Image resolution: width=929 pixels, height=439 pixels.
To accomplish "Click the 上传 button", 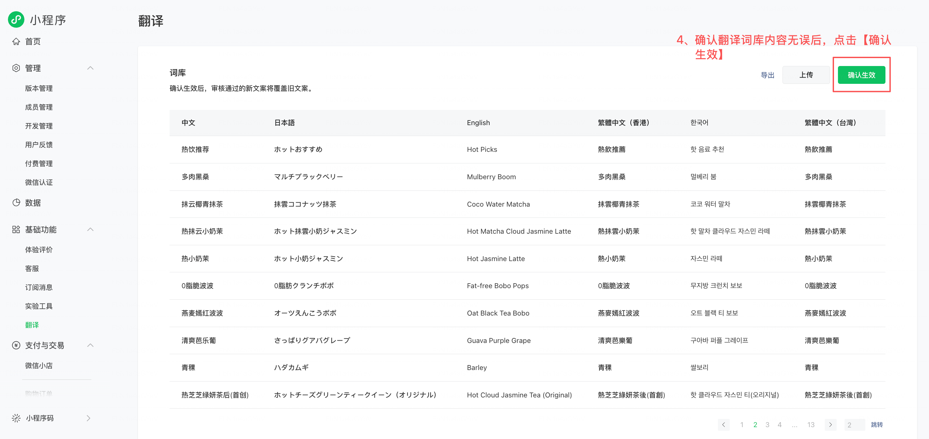I will point(806,75).
